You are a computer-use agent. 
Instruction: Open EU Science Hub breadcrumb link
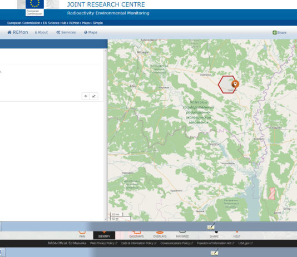(55, 23)
